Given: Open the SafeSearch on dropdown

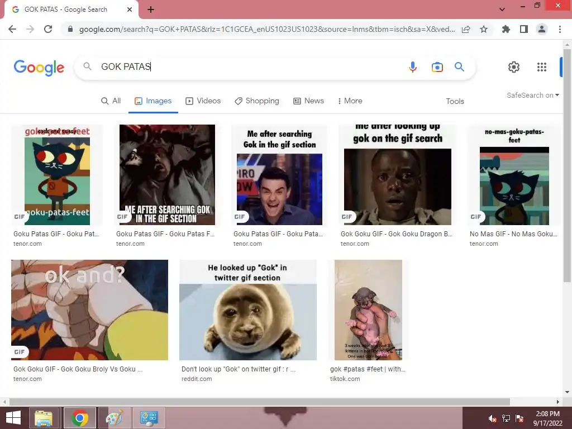Looking at the screenshot, I should (532, 95).
